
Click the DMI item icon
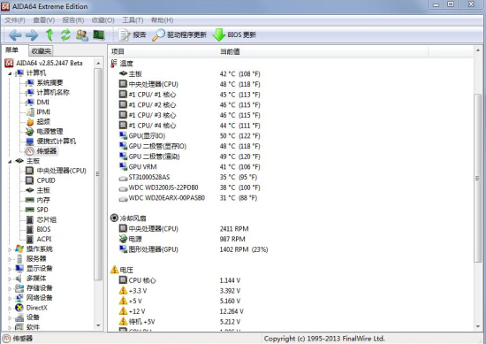click(30, 102)
